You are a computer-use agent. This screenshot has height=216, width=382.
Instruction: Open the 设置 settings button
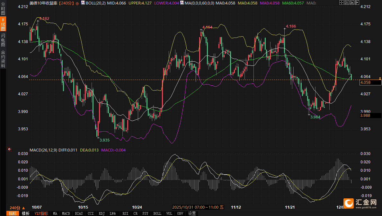coord(192,213)
